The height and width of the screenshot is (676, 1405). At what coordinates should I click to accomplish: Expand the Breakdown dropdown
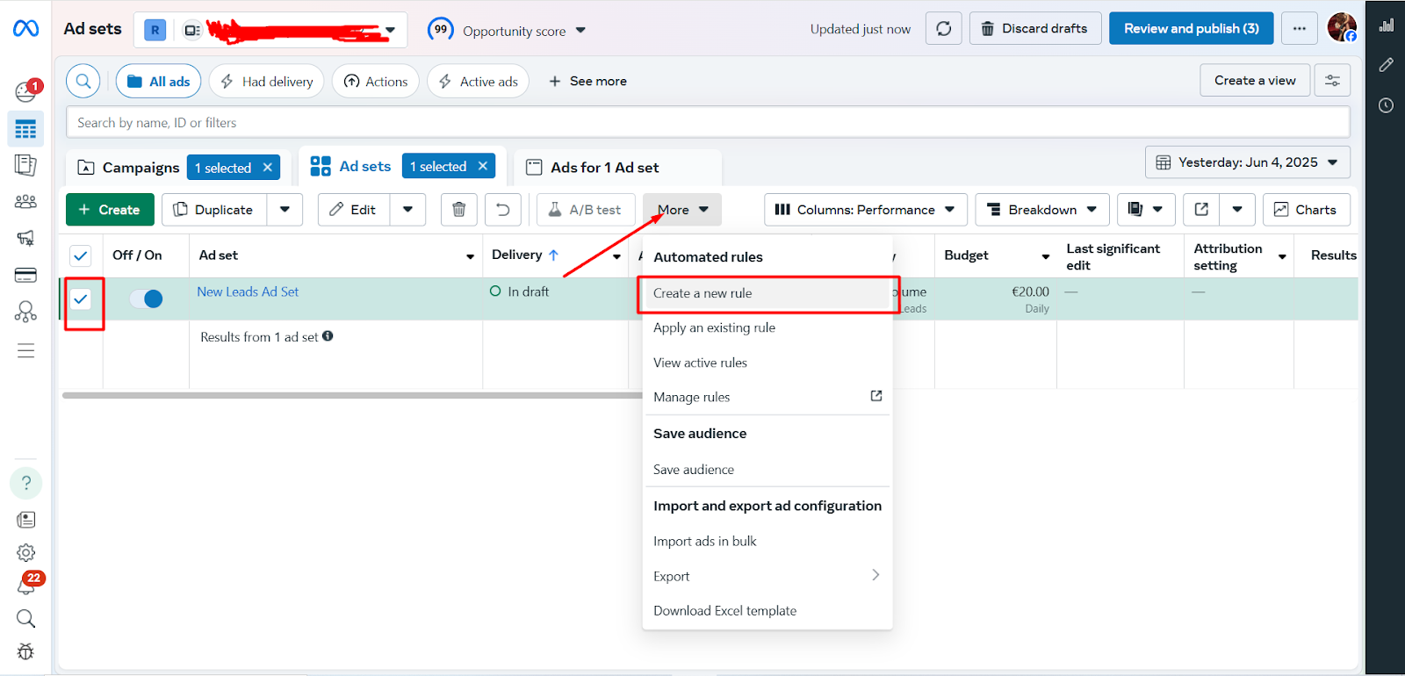pos(1042,210)
